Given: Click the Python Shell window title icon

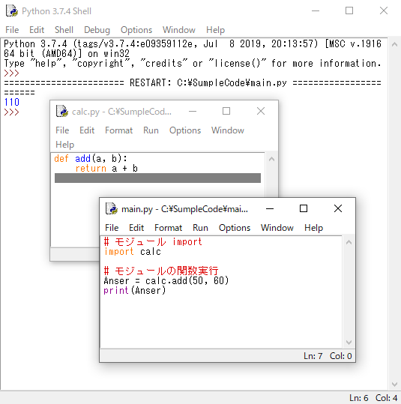Looking at the screenshot, I should click(x=12, y=10).
